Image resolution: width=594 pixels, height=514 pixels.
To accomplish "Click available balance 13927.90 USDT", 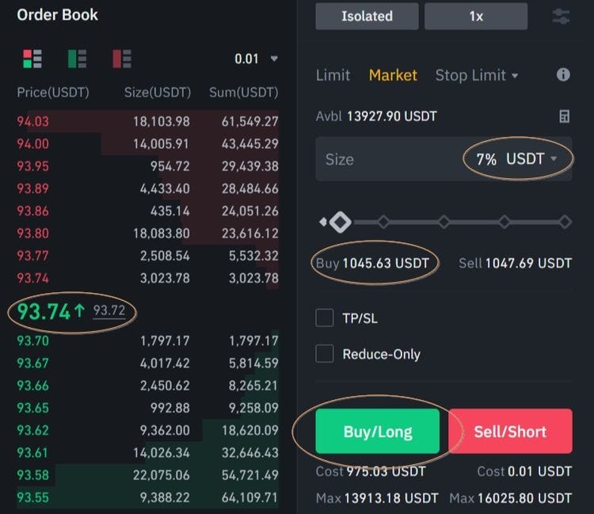I will [x=392, y=116].
